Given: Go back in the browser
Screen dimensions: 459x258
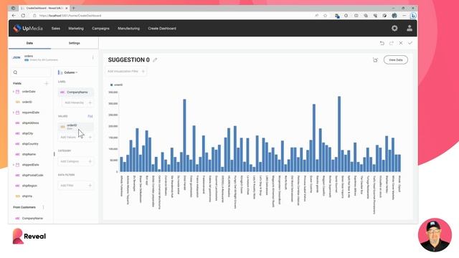Looking at the screenshot, I should [14, 16].
